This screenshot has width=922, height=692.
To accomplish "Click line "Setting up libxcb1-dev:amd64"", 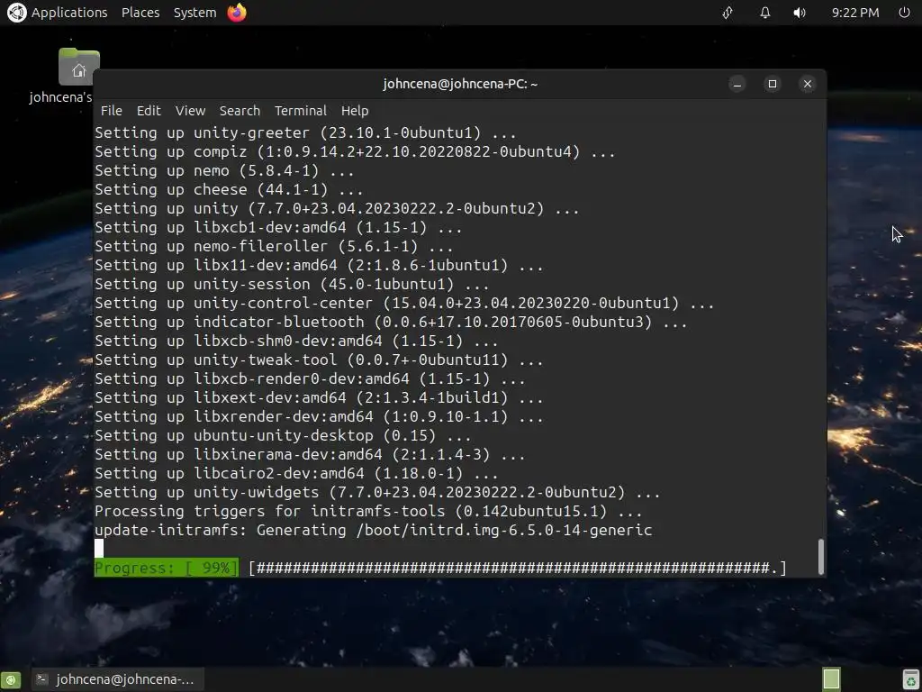I will (279, 228).
